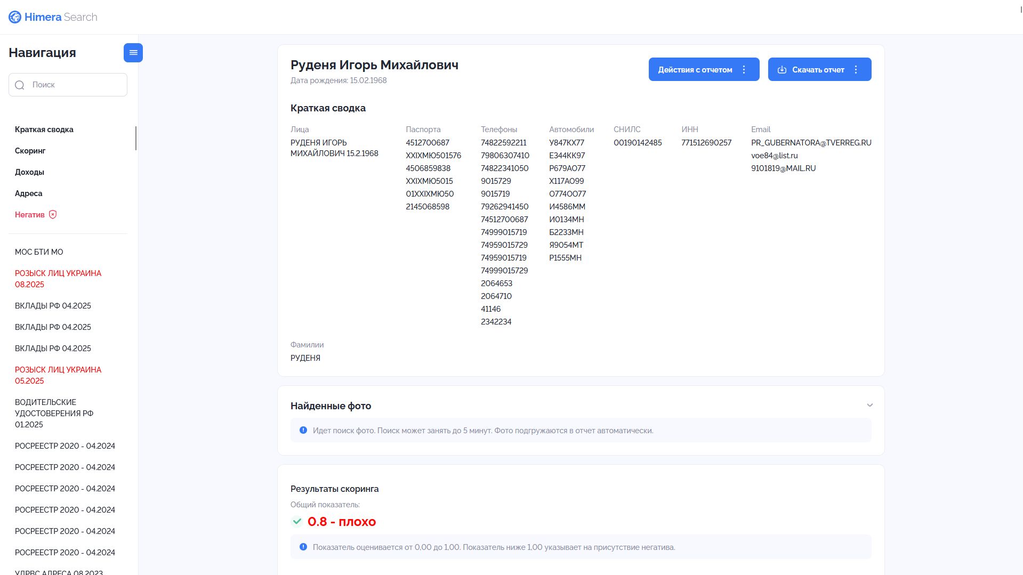Click passport number 2145068598
1023x575 pixels.
(x=428, y=207)
